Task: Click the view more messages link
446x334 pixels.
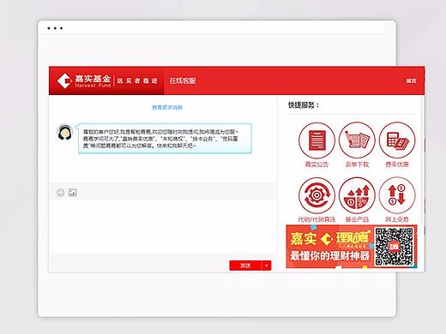Action: point(167,107)
